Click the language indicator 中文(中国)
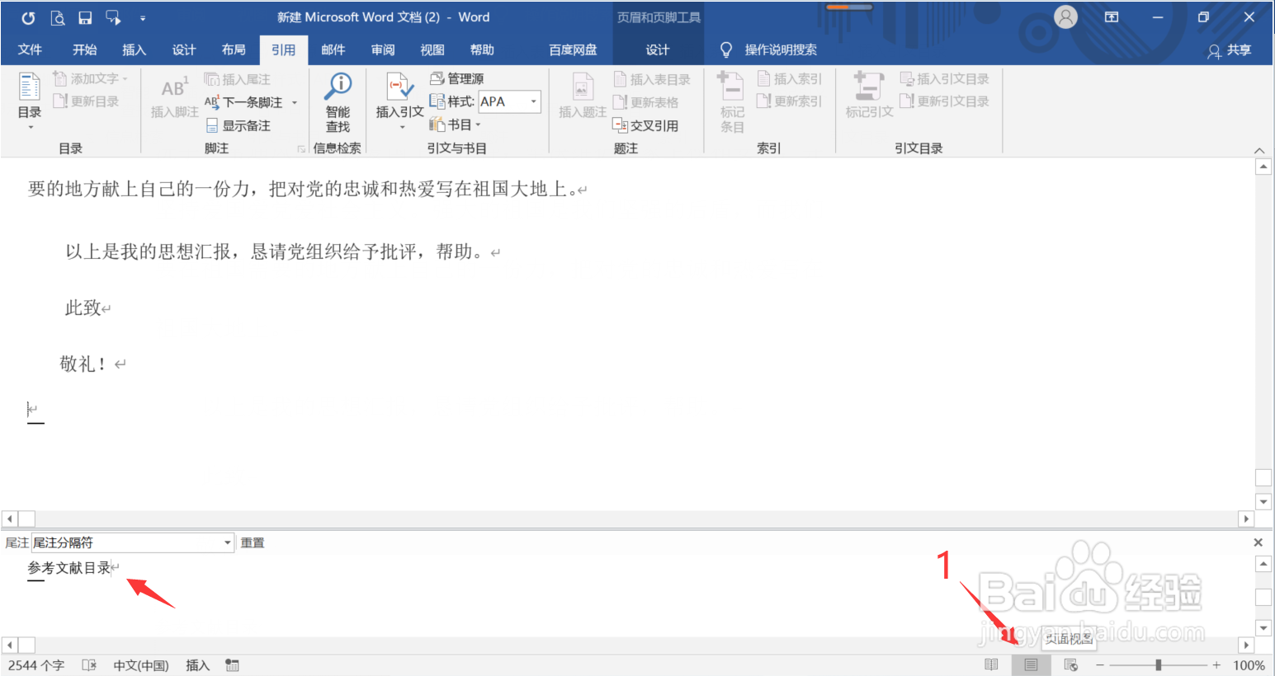 141,665
